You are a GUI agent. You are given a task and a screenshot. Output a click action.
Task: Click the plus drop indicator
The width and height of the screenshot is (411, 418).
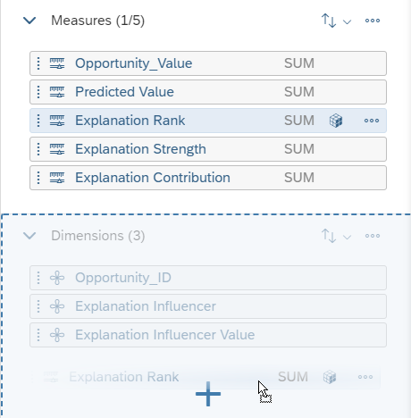click(208, 394)
